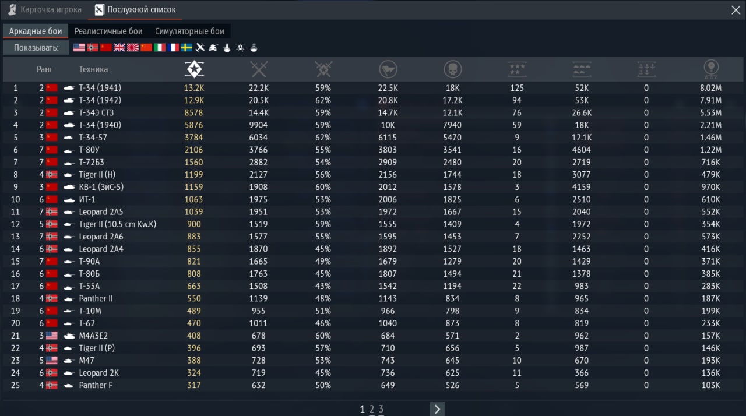
Task: Toggle the Great Britain flag filter
Action: pyautogui.click(x=119, y=48)
